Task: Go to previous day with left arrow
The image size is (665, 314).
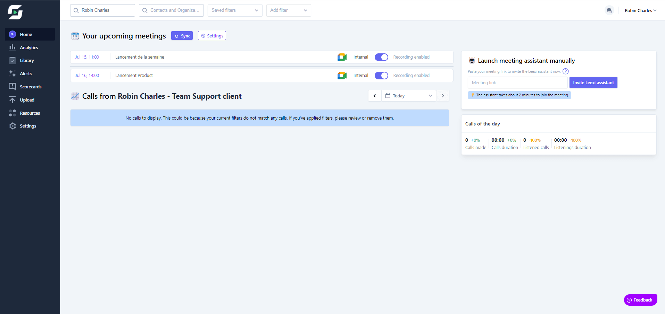Action: [x=374, y=96]
